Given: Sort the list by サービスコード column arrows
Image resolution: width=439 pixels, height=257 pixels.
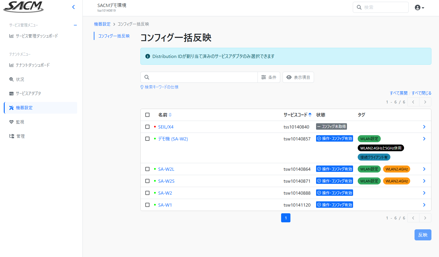Looking at the screenshot, I should [x=310, y=115].
